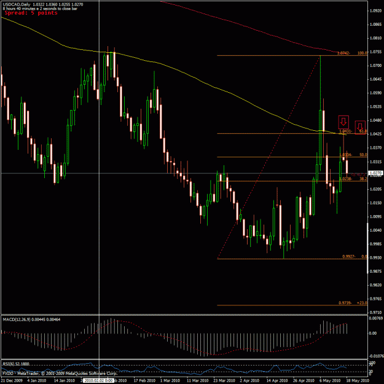The image size is (384, 384).
Task: Click the USDCAD.Daily chart title text
Action: click(16, 4)
